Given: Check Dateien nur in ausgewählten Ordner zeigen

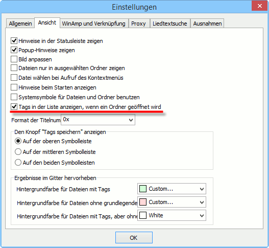Looking at the screenshot, I should [x=14, y=68].
